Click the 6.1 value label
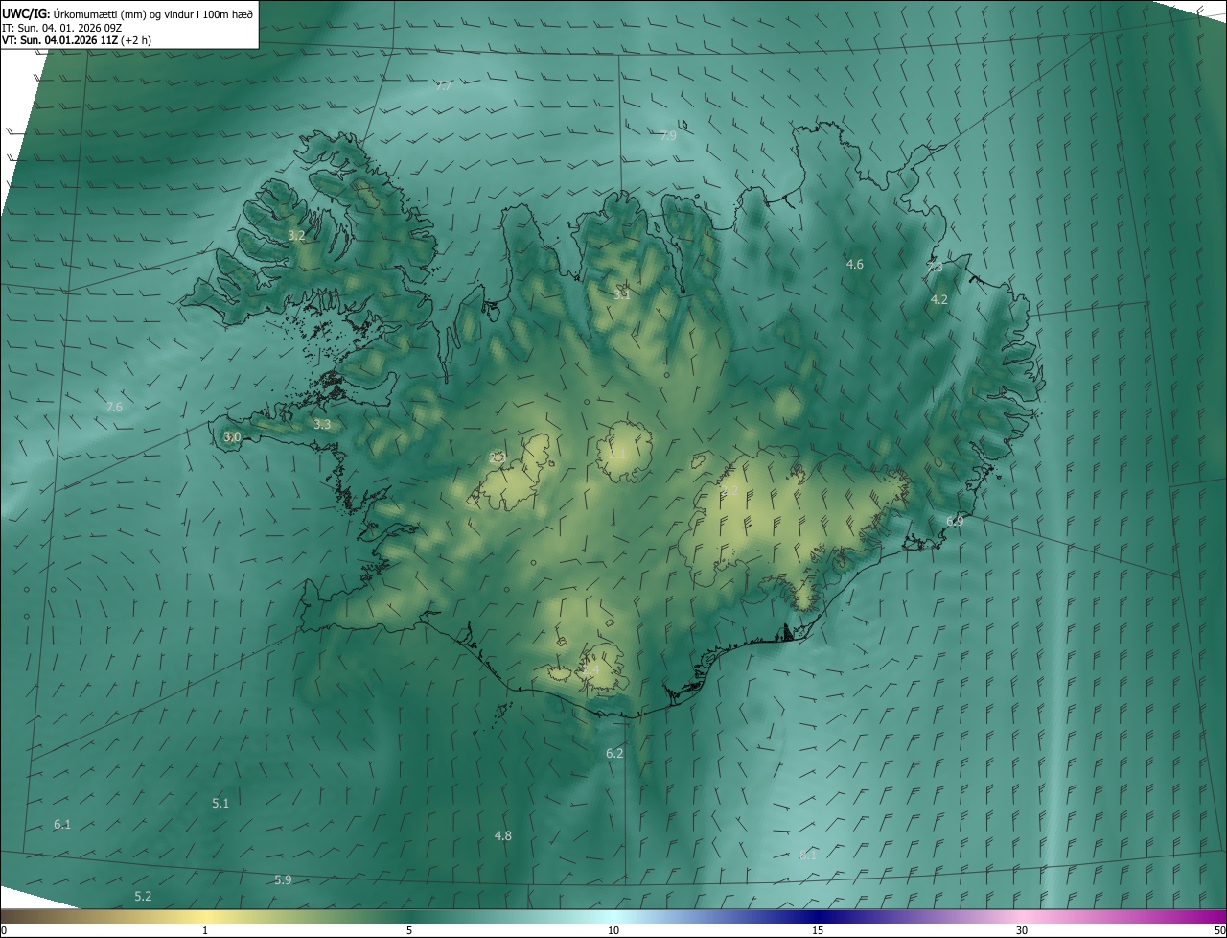1227x938 pixels. tap(62, 824)
